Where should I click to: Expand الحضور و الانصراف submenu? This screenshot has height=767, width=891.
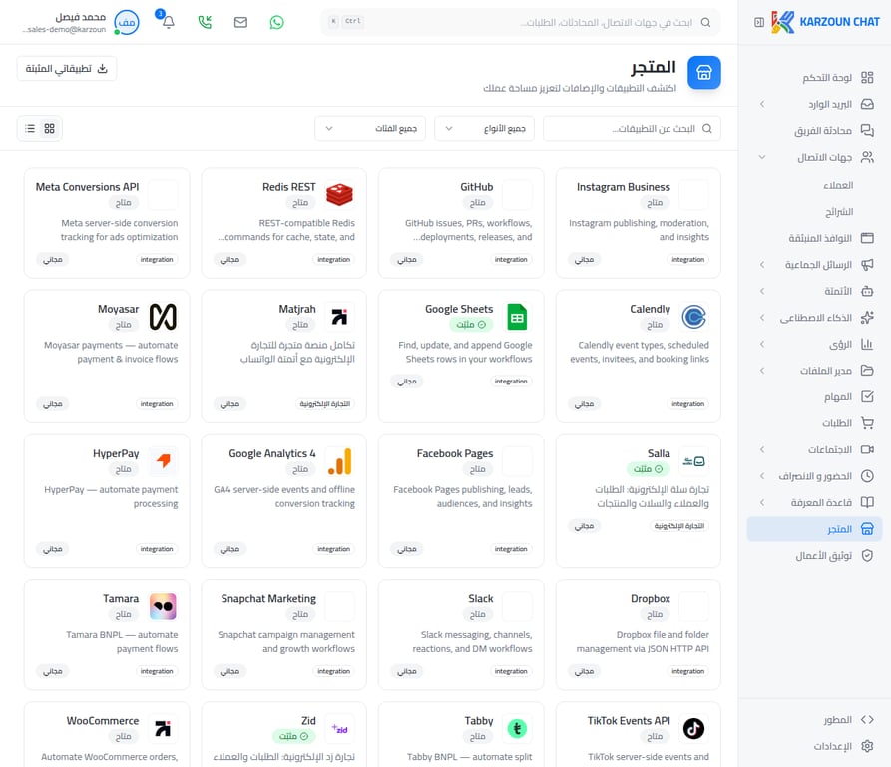(762, 476)
